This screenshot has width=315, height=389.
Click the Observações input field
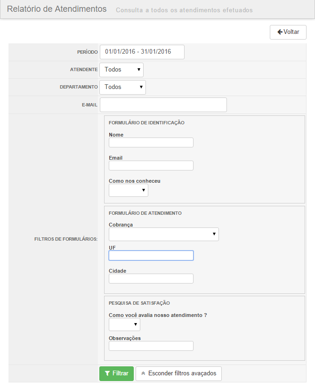151,346
